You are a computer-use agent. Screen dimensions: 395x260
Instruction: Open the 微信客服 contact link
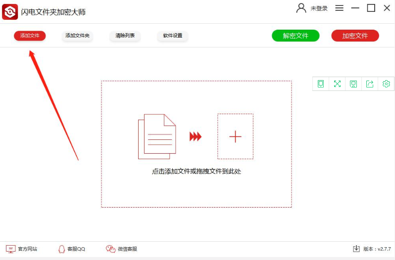pos(128,249)
